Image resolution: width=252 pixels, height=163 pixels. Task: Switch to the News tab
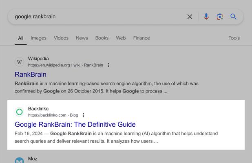click(82, 38)
